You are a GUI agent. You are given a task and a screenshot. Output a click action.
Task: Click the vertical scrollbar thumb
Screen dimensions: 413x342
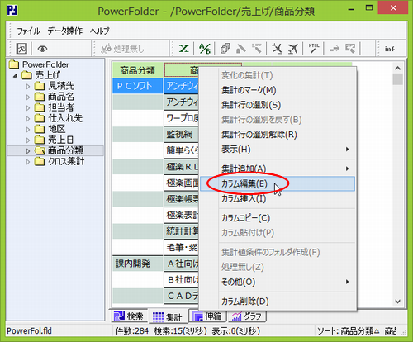pos(397,79)
